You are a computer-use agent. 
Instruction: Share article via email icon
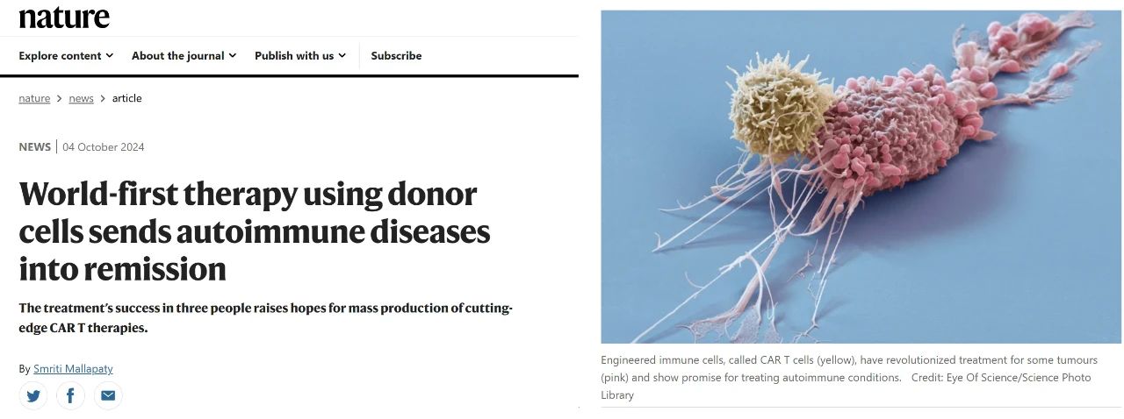click(108, 395)
